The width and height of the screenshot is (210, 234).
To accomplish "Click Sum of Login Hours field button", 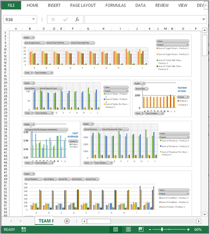I will (x=34, y=43).
